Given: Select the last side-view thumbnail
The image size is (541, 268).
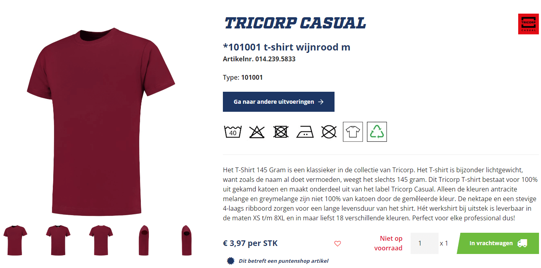Looking at the screenshot, I should tap(186, 240).
